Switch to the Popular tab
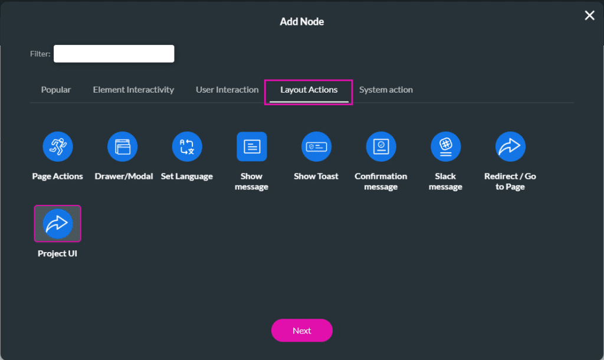Viewport: 604px width, 360px height. [x=56, y=90]
